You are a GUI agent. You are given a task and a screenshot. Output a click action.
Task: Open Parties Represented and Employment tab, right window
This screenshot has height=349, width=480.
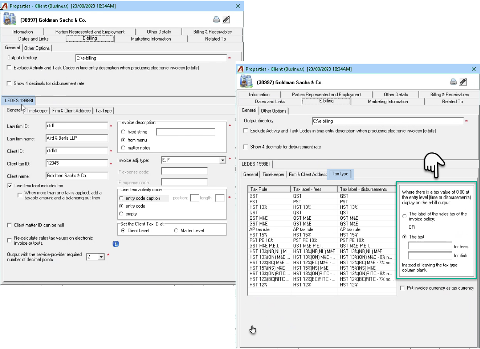[x=327, y=94]
